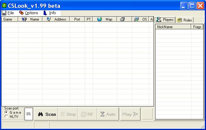Viewport: 206px width, 130px height.
Task: Minimize the CSLook window
Action: 184,6
